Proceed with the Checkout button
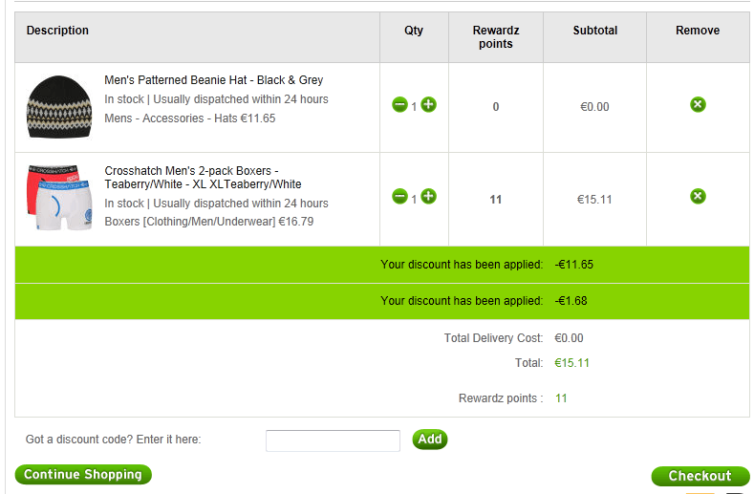 (700, 476)
